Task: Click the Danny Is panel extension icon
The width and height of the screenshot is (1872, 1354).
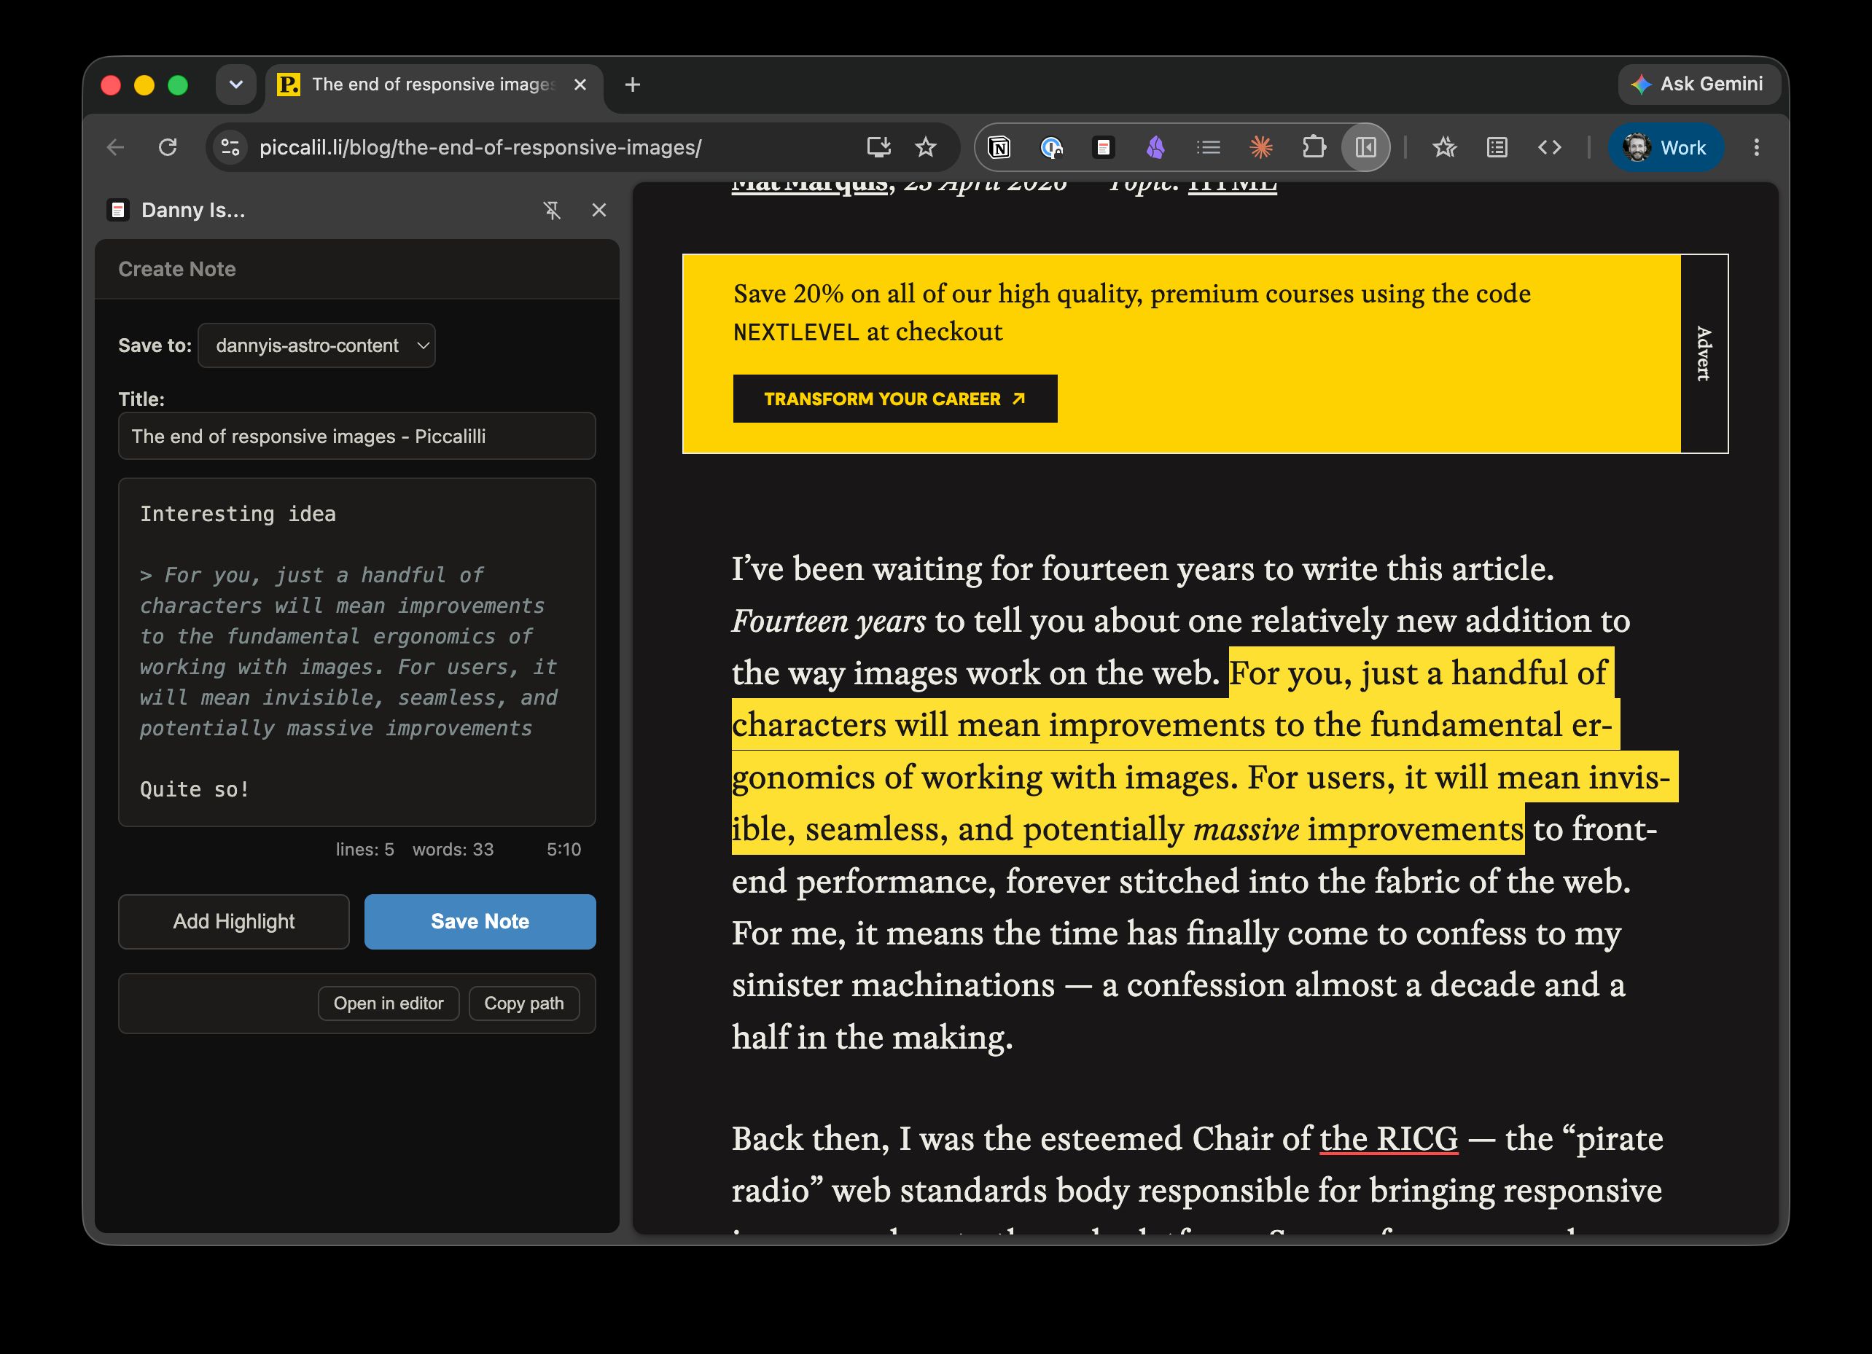Action: 118,211
